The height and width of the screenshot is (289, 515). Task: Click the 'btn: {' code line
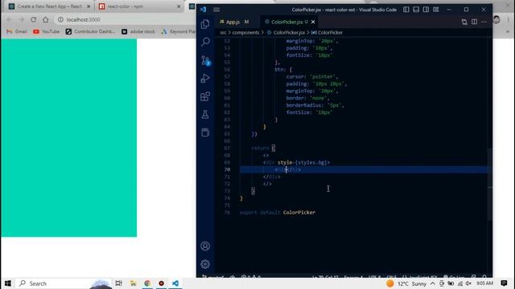click(x=283, y=70)
